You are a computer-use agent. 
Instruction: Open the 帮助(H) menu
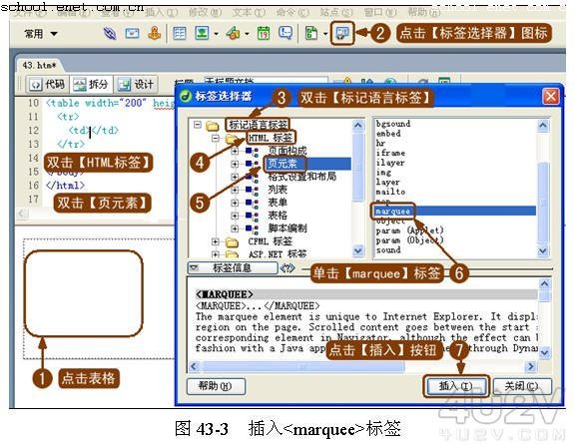coord(424,12)
